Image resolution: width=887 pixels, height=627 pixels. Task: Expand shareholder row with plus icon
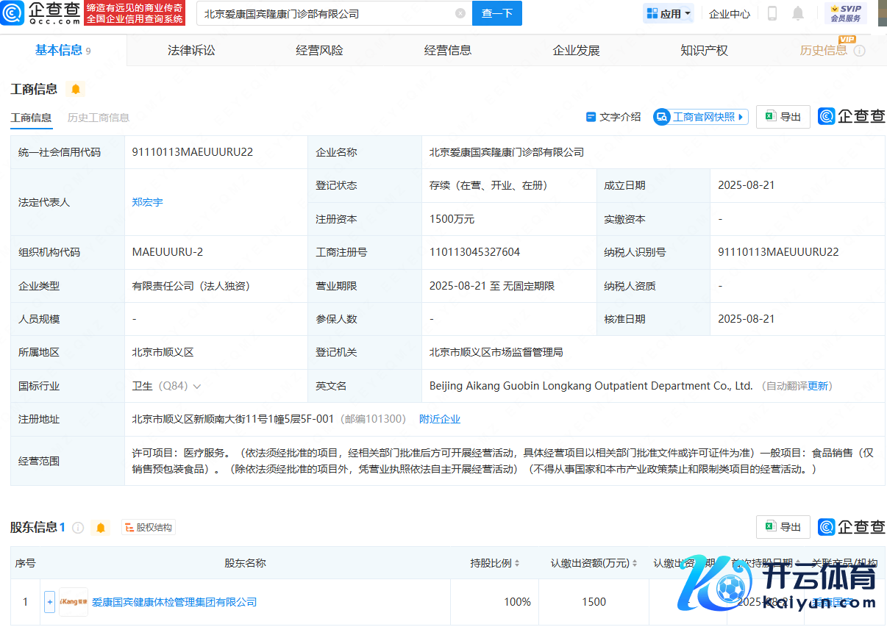pos(49,602)
